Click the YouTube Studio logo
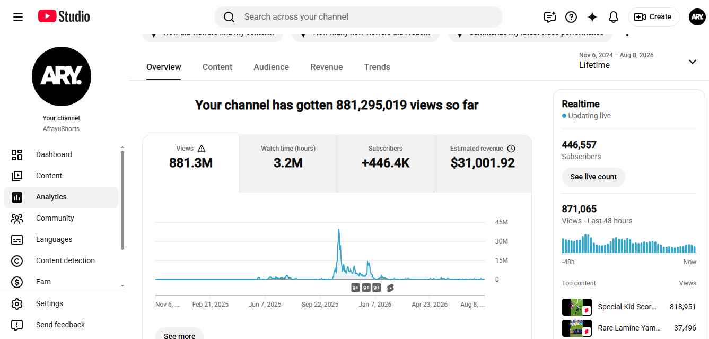The height and width of the screenshot is (339, 709). pos(64,16)
